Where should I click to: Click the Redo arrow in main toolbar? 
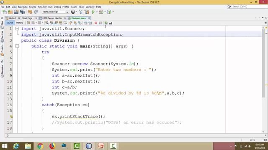[x=36, y=12]
